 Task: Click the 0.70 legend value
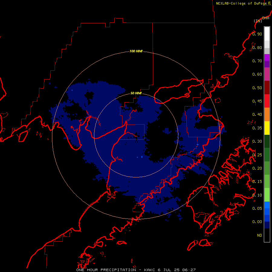coord(257,61)
